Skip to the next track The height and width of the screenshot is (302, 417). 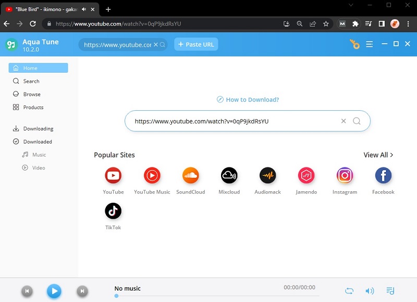(82, 291)
